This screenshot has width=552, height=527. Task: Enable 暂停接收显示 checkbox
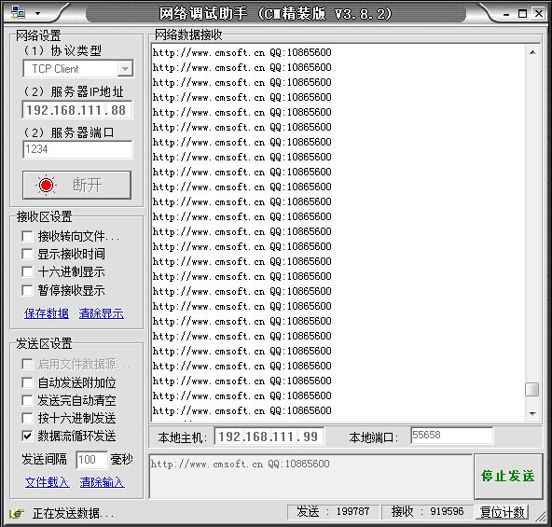[27, 290]
